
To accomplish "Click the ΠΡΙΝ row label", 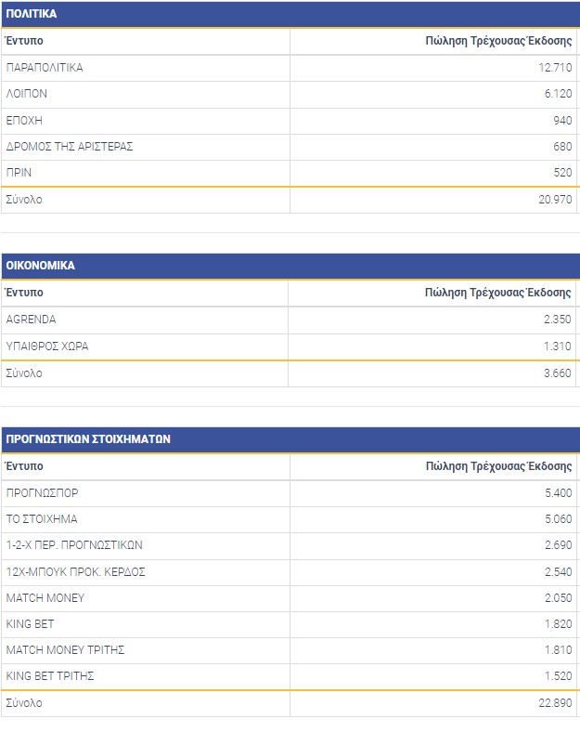I will [20, 173].
